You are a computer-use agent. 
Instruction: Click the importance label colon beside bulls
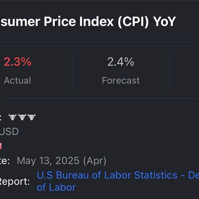1,117
